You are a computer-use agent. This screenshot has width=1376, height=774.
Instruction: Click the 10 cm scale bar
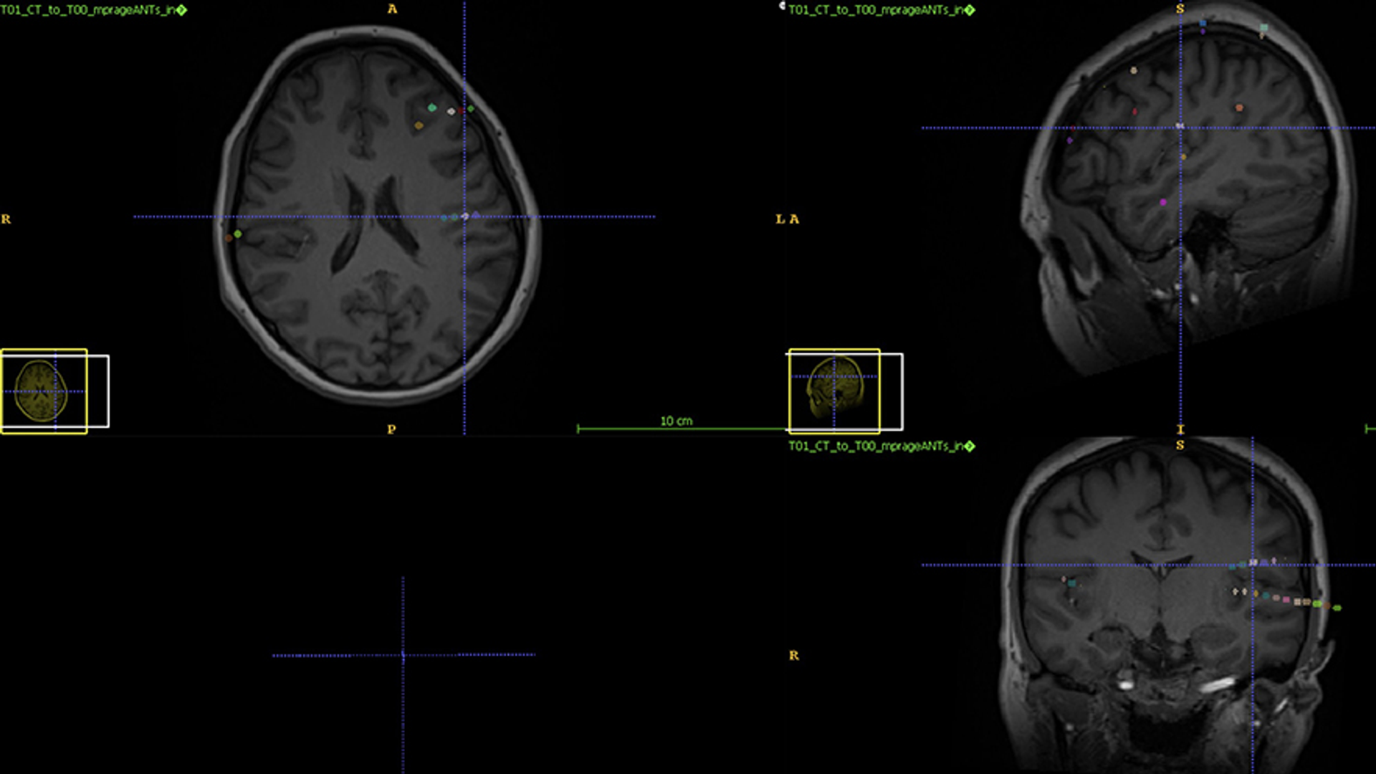[x=677, y=428]
